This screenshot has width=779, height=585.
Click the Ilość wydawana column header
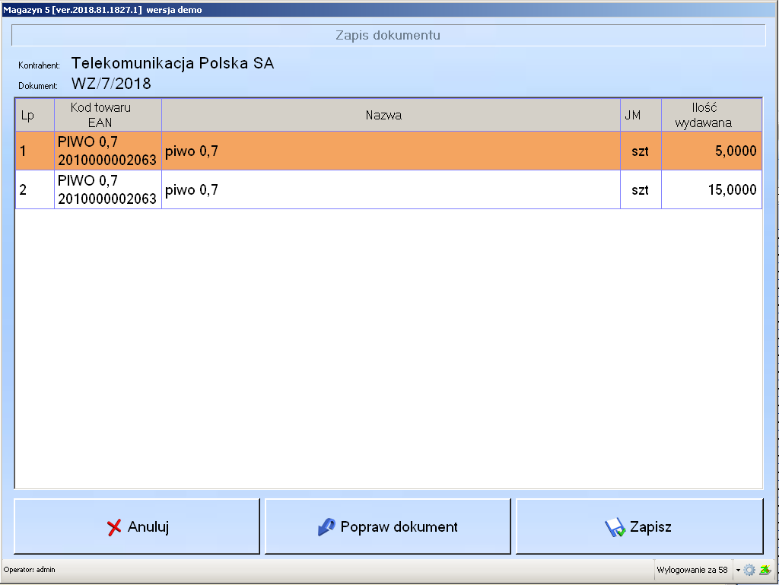pyautogui.click(x=711, y=115)
